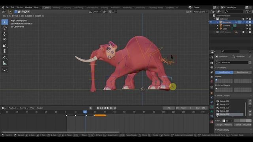Disable Light object in renders

[x=250, y=29]
